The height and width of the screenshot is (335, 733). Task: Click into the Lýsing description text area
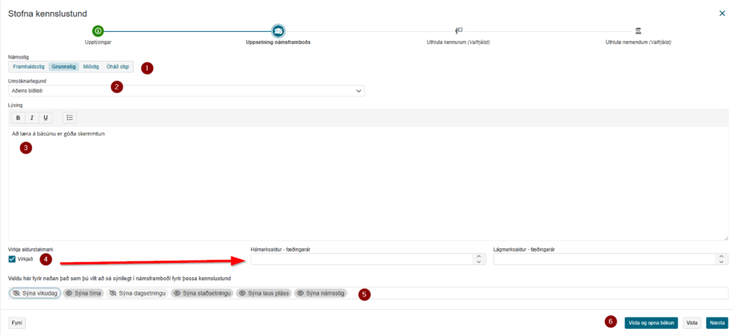click(368, 183)
